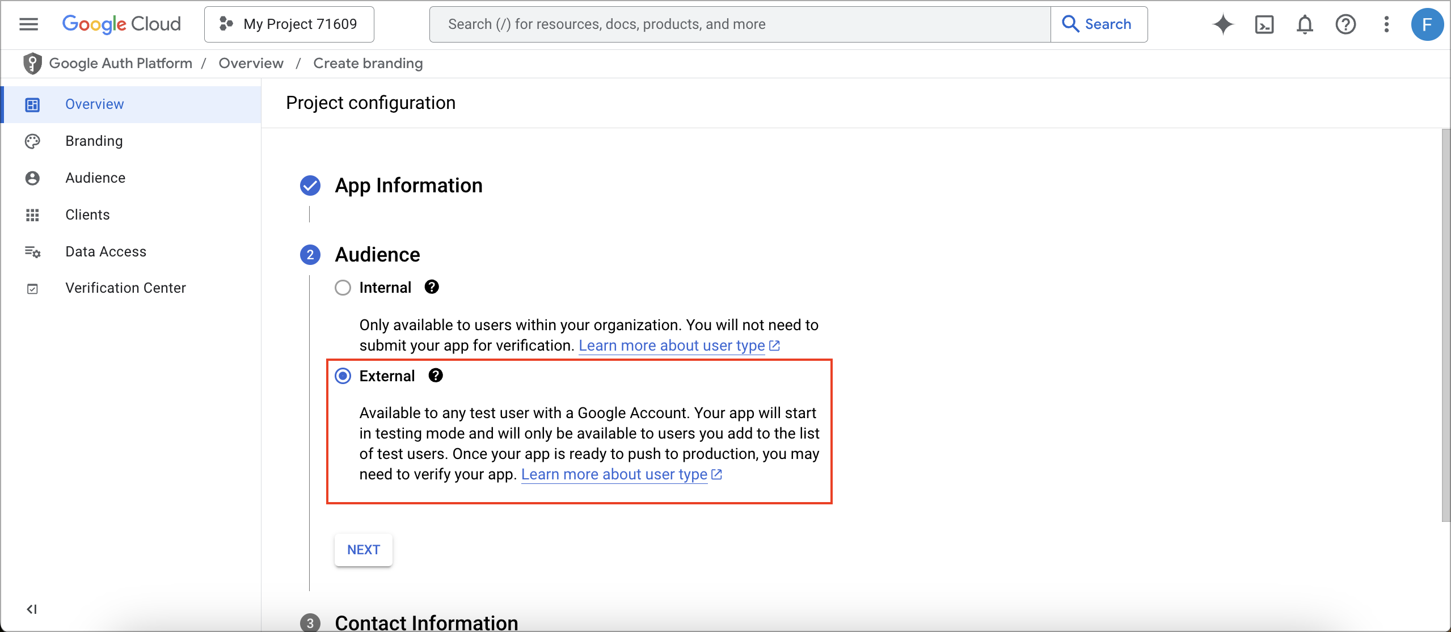Open the My Project 71609 project picker
The height and width of the screenshot is (632, 1451).
289,24
